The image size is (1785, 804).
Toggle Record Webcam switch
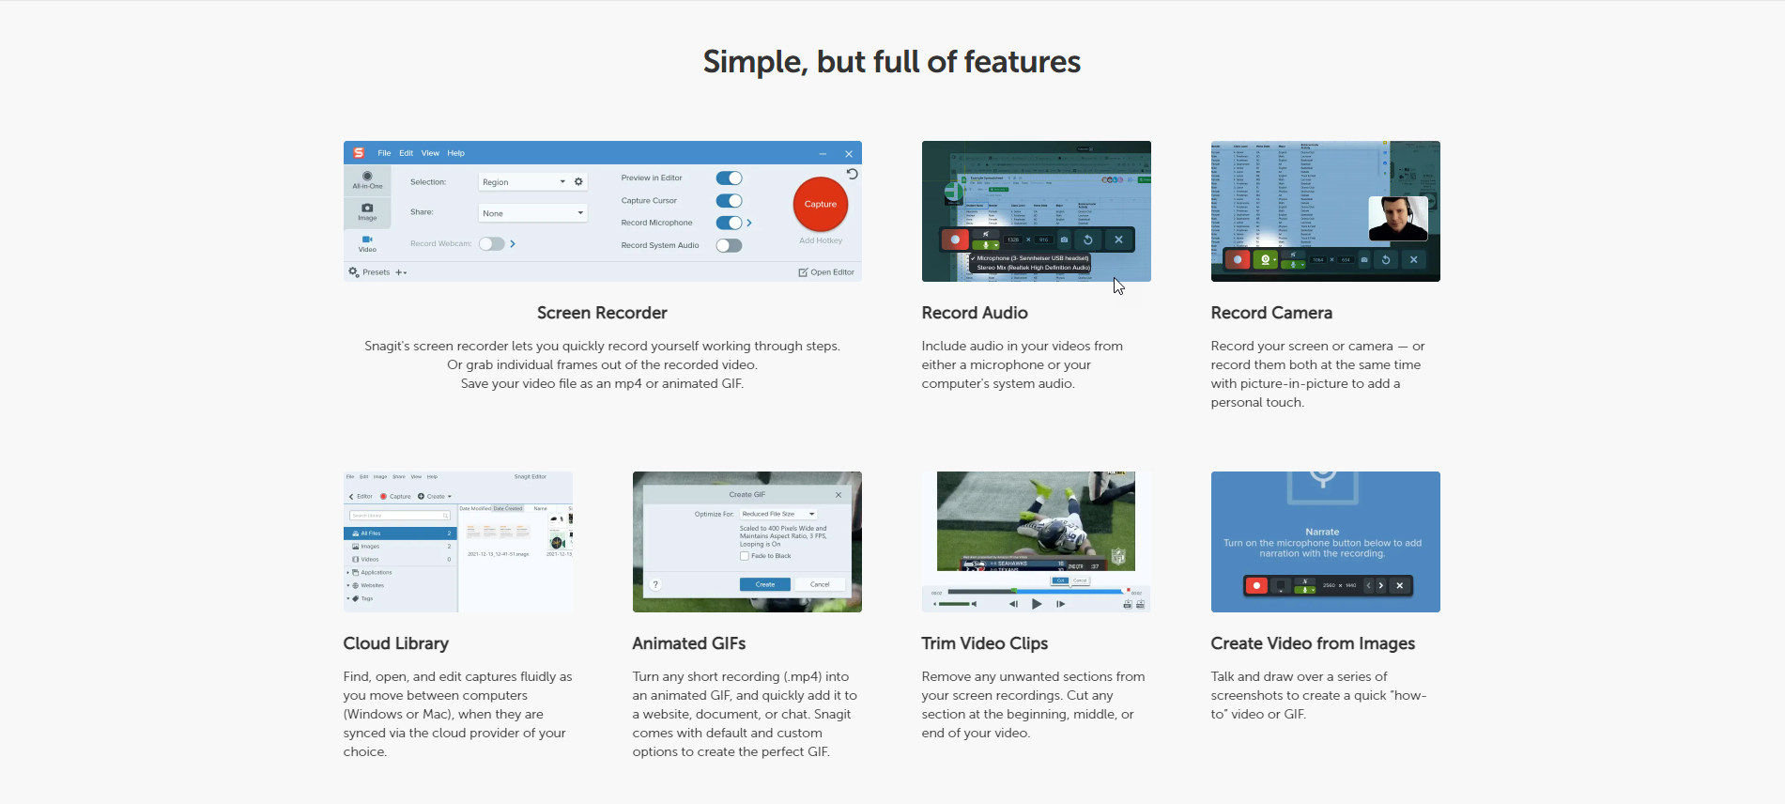point(492,244)
